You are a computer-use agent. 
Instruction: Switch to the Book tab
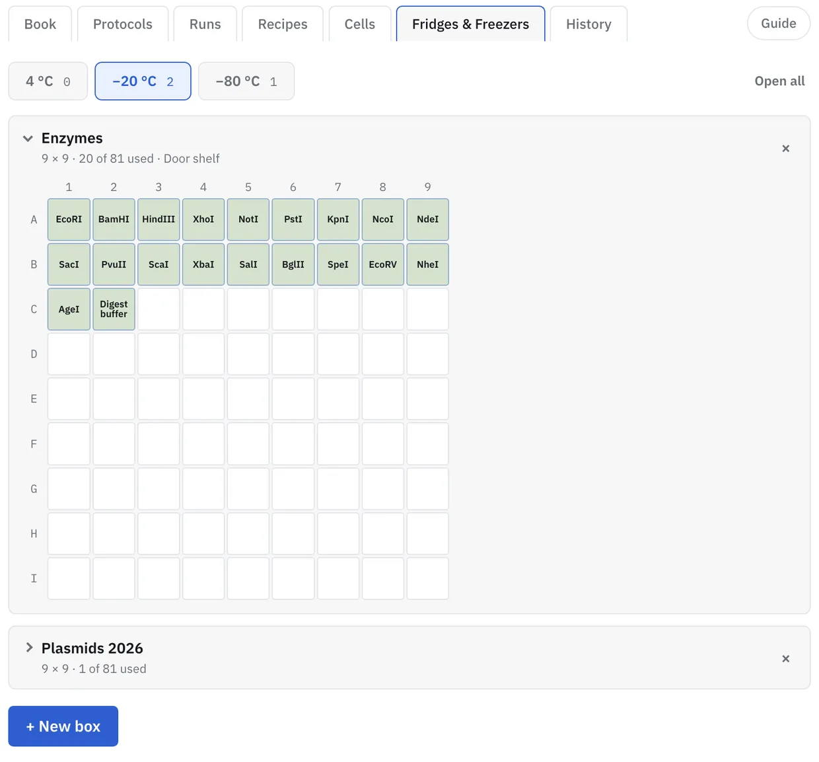40,24
